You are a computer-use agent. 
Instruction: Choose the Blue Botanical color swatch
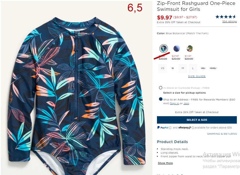point(164,49)
